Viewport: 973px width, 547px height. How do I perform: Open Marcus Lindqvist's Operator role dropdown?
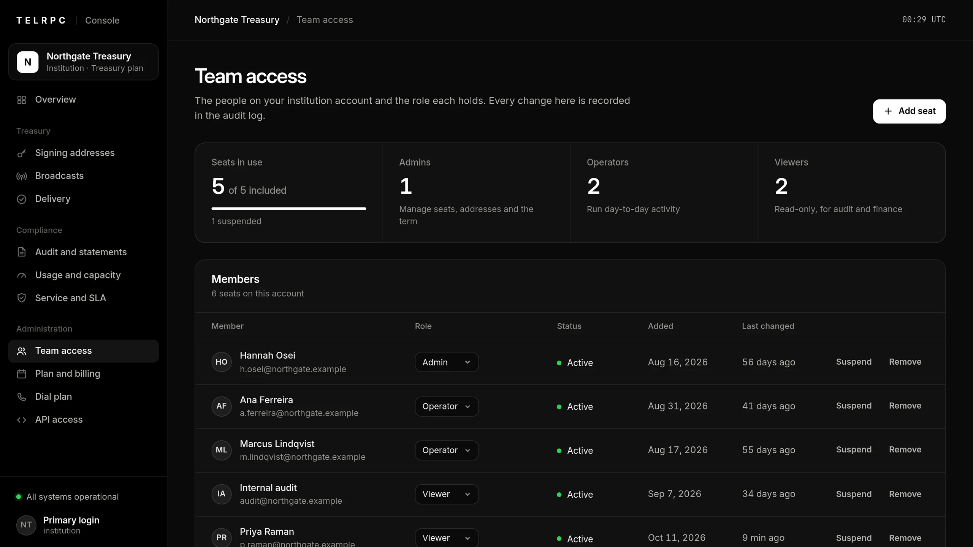tap(447, 451)
